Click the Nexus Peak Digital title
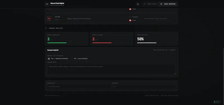The image size is (224, 105). 57,3
